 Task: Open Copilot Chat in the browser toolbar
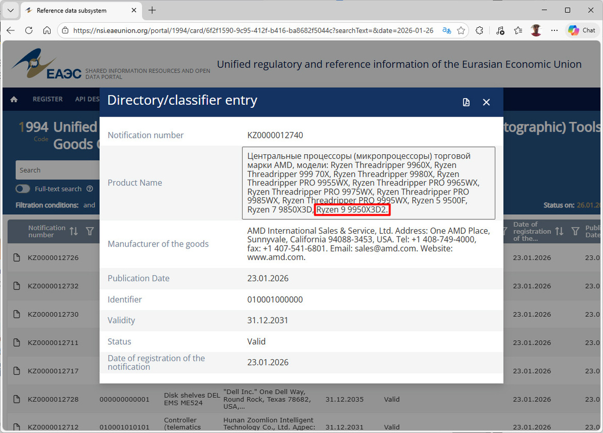(x=581, y=30)
